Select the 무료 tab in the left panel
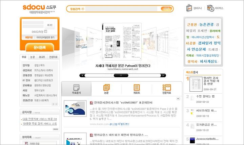 click(x=24, y=57)
